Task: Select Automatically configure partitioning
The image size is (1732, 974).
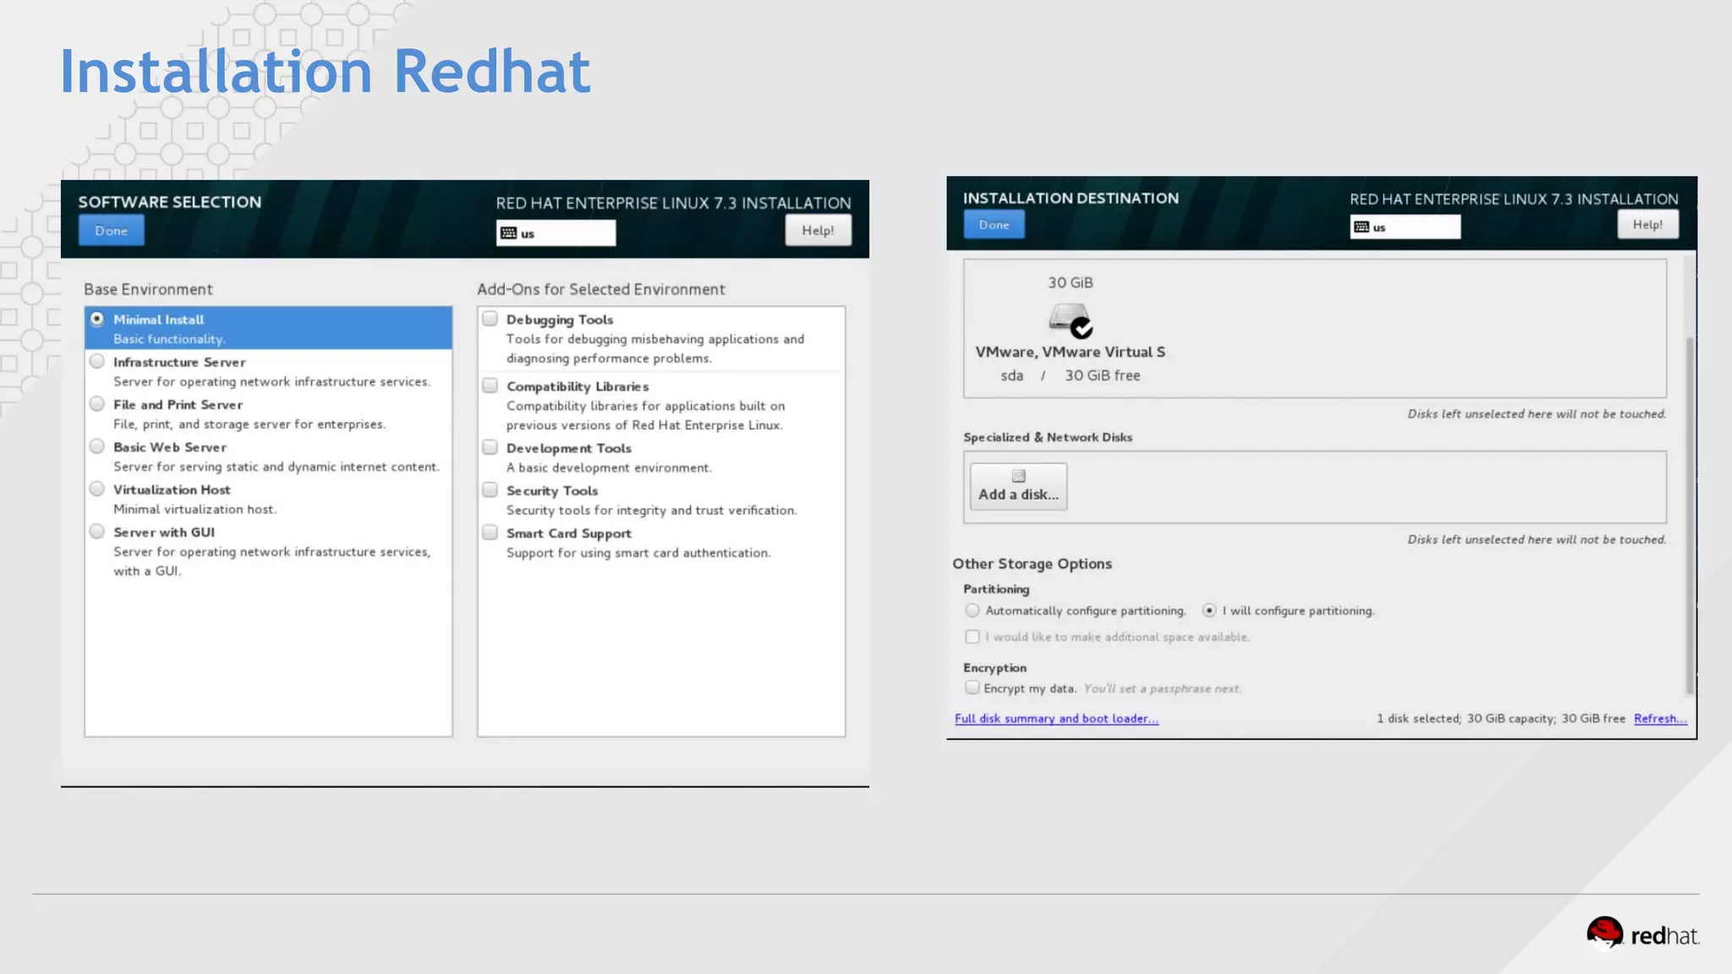Action: [x=973, y=610]
